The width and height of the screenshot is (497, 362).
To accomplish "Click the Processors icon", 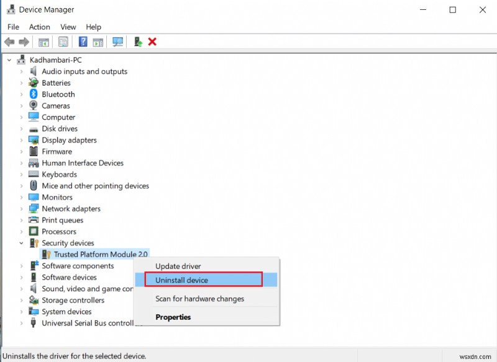I will tap(34, 231).
